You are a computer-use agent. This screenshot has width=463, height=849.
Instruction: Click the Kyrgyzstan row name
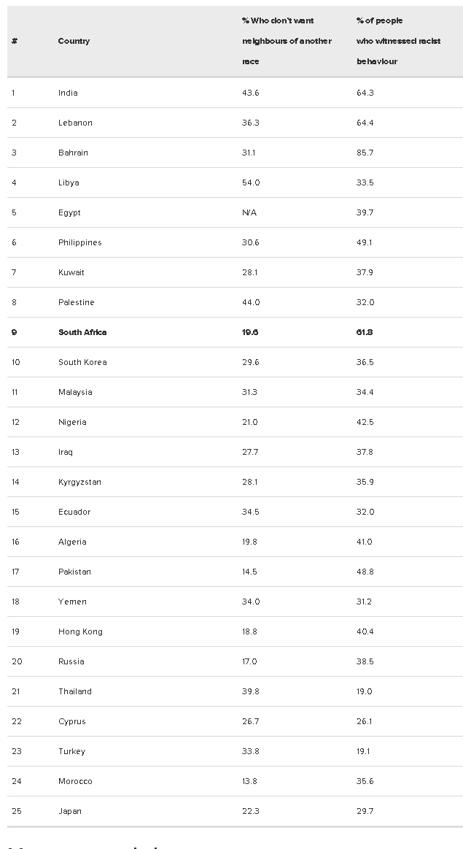pyautogui.click(x=79, y=482)
